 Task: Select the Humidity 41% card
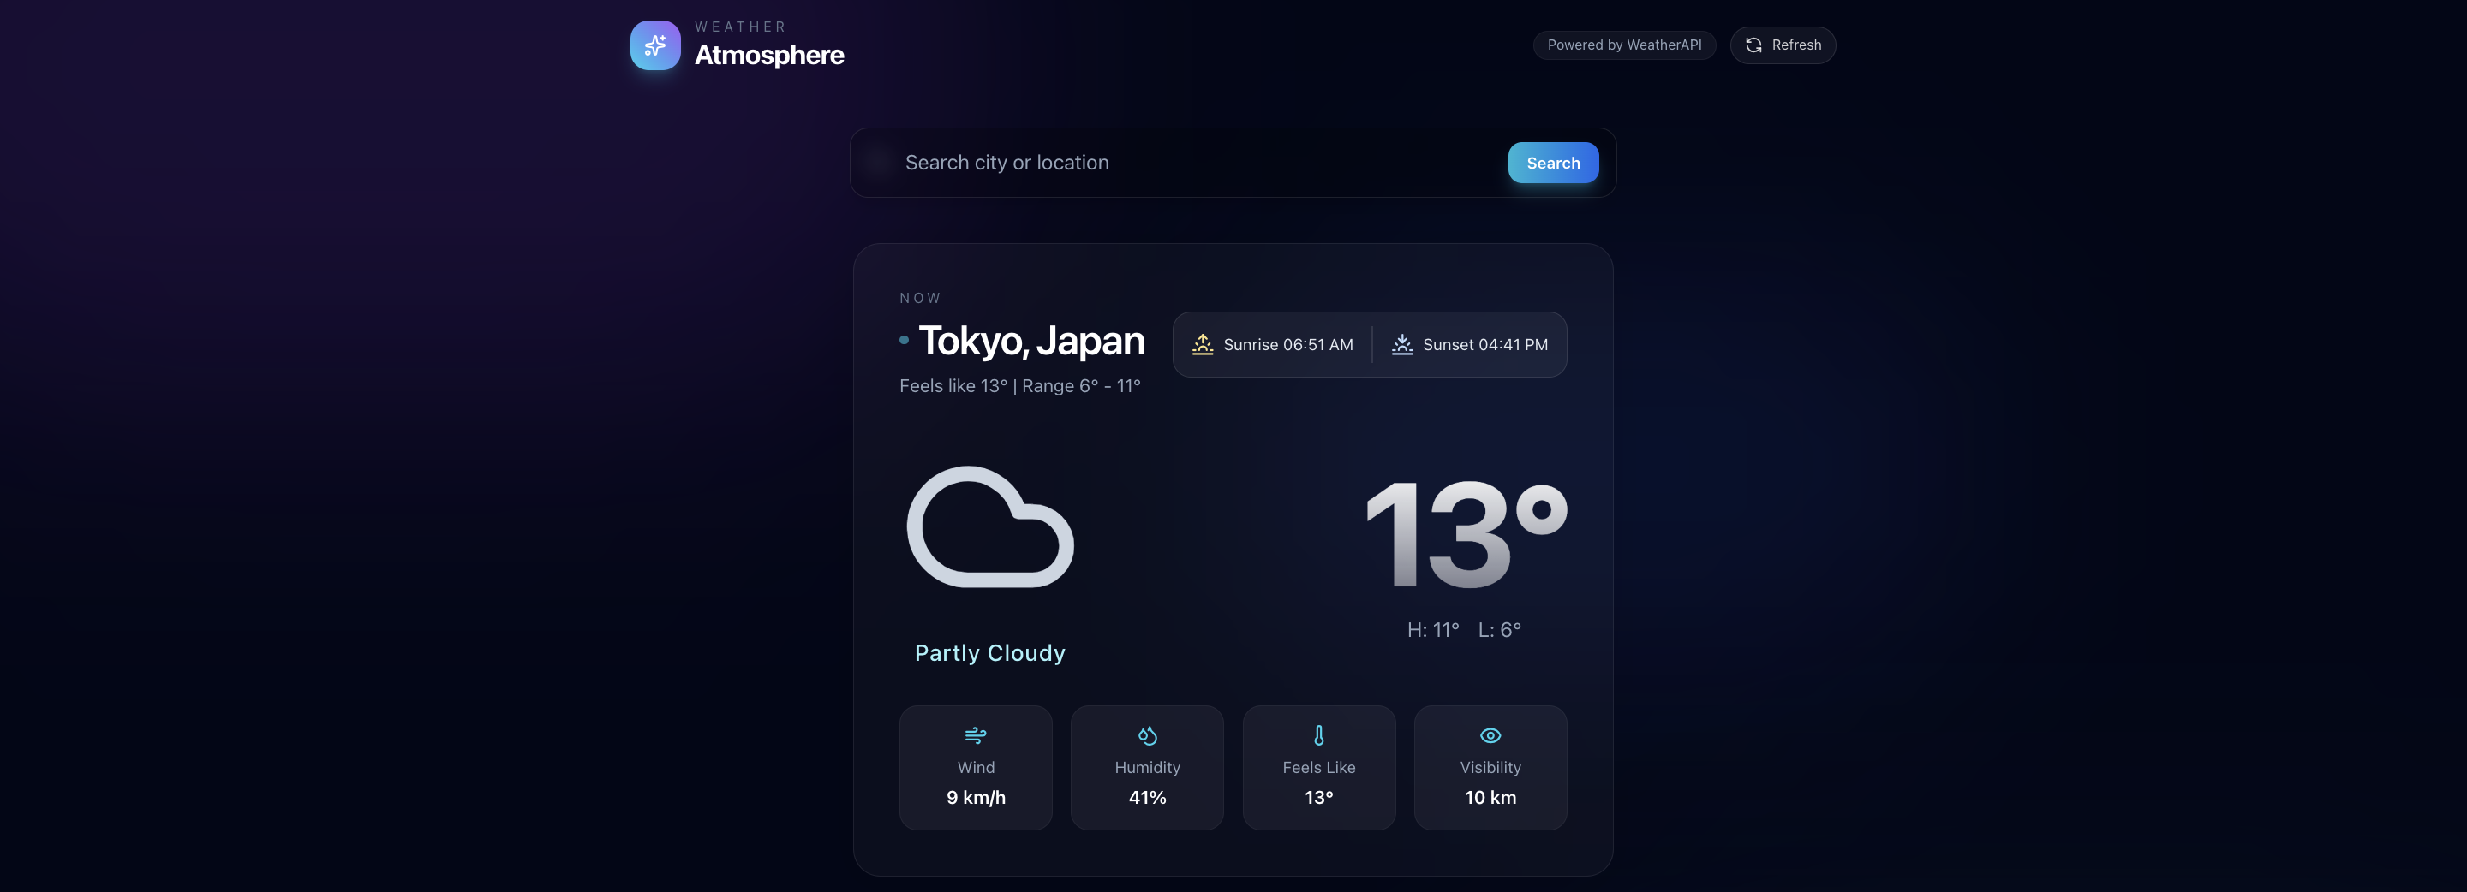pyautogui.click(x=1147, y=767)
